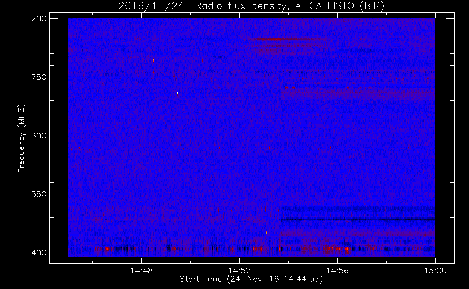Image resolution: width=469 pixels, height=289 pixels.
Task: Click the 'Start Time (24-Nov-16 14:44:37)' label
Action: [x=251, y=279]
